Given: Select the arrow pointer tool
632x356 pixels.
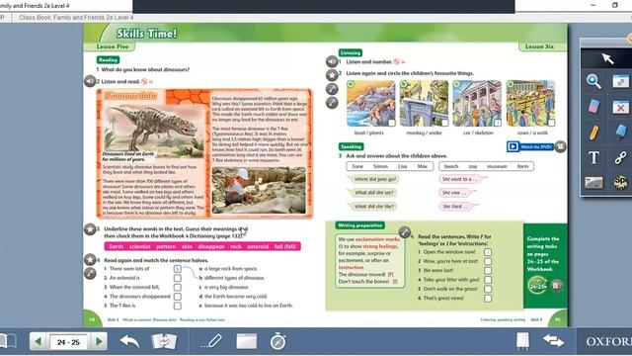Looking at the screenshot, I should 607,58.
